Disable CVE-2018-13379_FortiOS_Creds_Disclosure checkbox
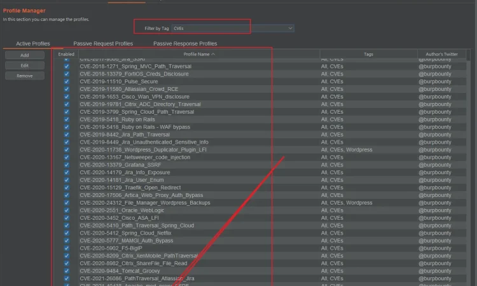 tap(67, 74)
